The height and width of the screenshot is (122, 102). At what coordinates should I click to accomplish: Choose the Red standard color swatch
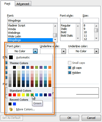[15, 95]
